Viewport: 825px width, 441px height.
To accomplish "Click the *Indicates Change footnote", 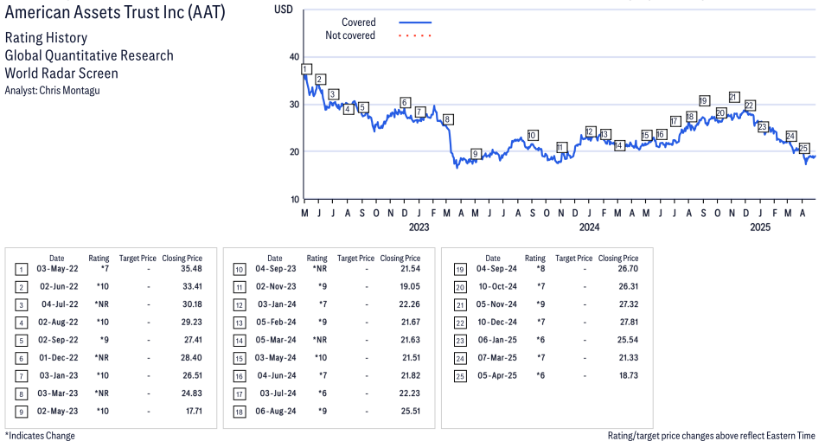I will [x=40, y=436].
